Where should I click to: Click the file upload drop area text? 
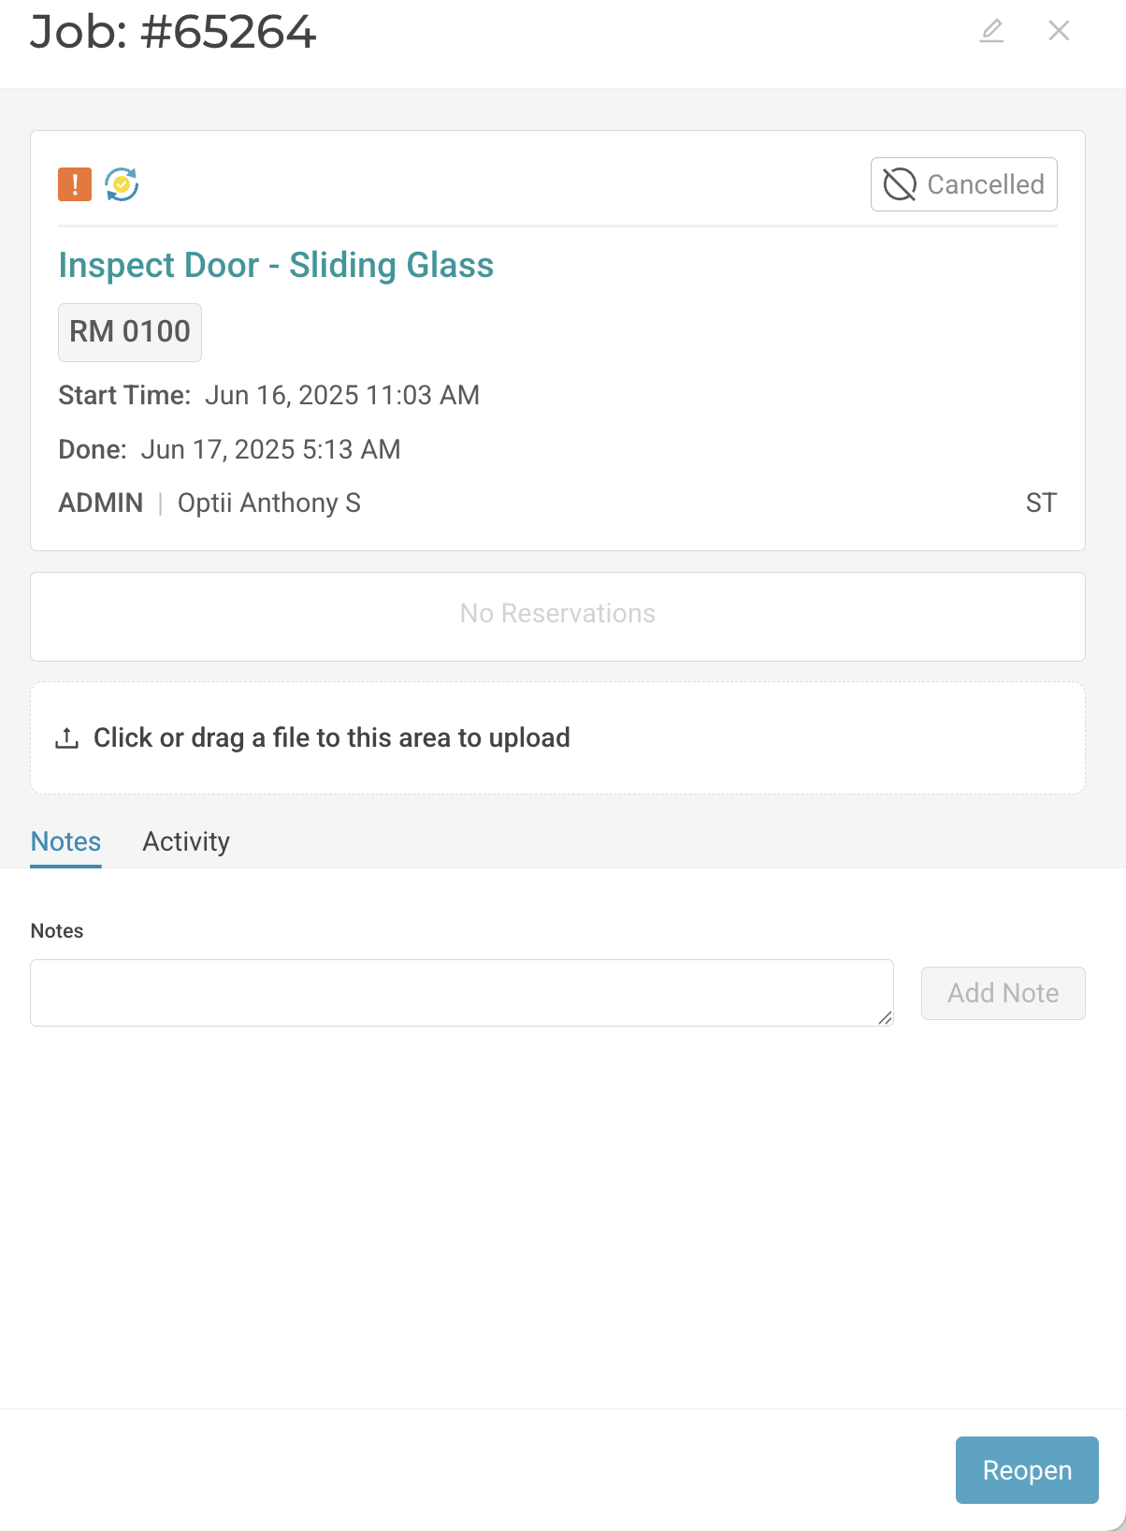click(332, 738)
